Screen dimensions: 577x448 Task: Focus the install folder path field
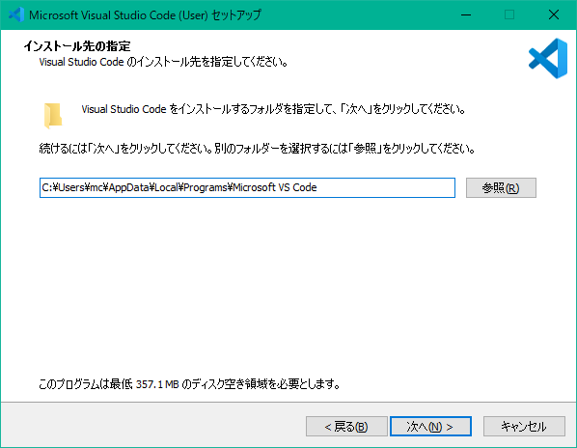pos(247,187)
